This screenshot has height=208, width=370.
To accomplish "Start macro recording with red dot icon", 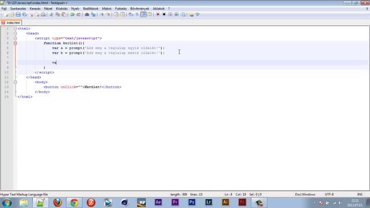I will pyautogui.click(x=158, y=14).
